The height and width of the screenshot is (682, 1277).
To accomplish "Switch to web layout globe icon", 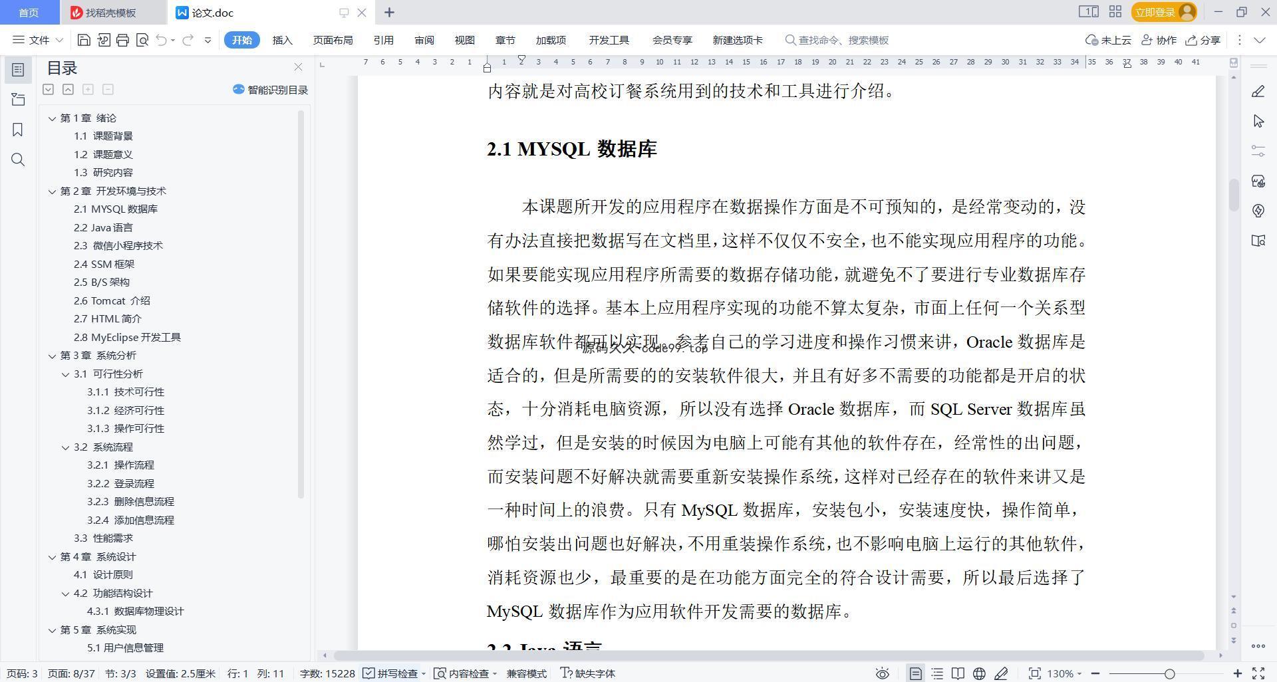I will click(979, 673).
